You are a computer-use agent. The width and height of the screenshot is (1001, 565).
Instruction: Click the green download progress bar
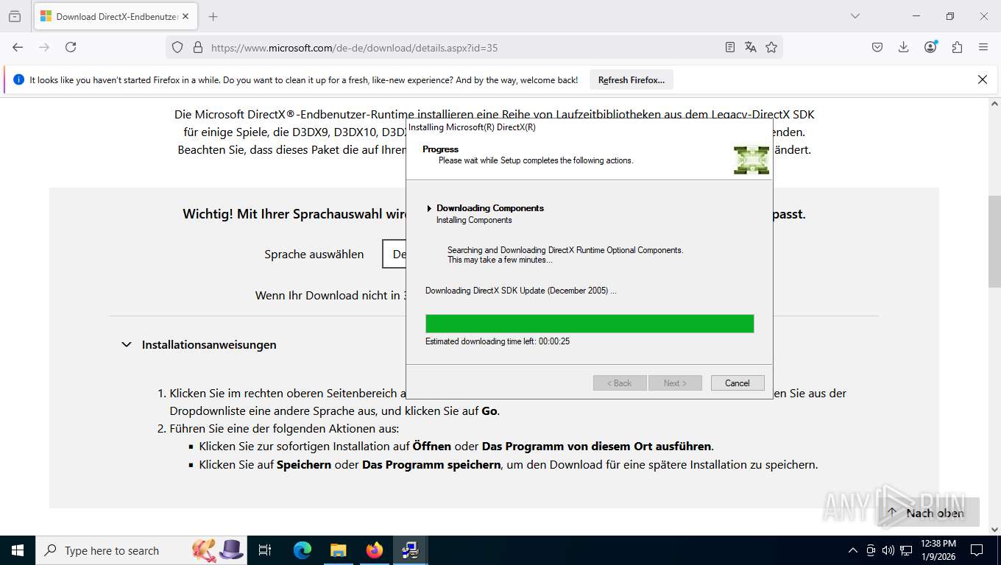(590, 324)
